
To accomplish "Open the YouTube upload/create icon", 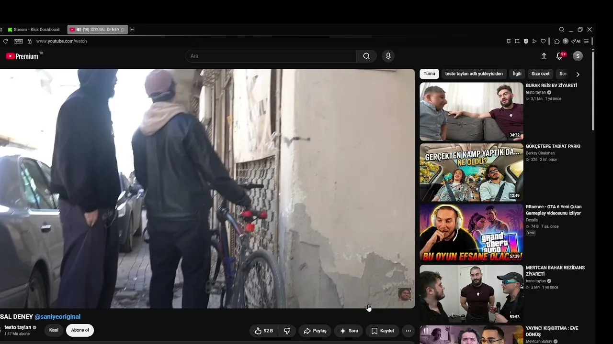I will point(544,56).
